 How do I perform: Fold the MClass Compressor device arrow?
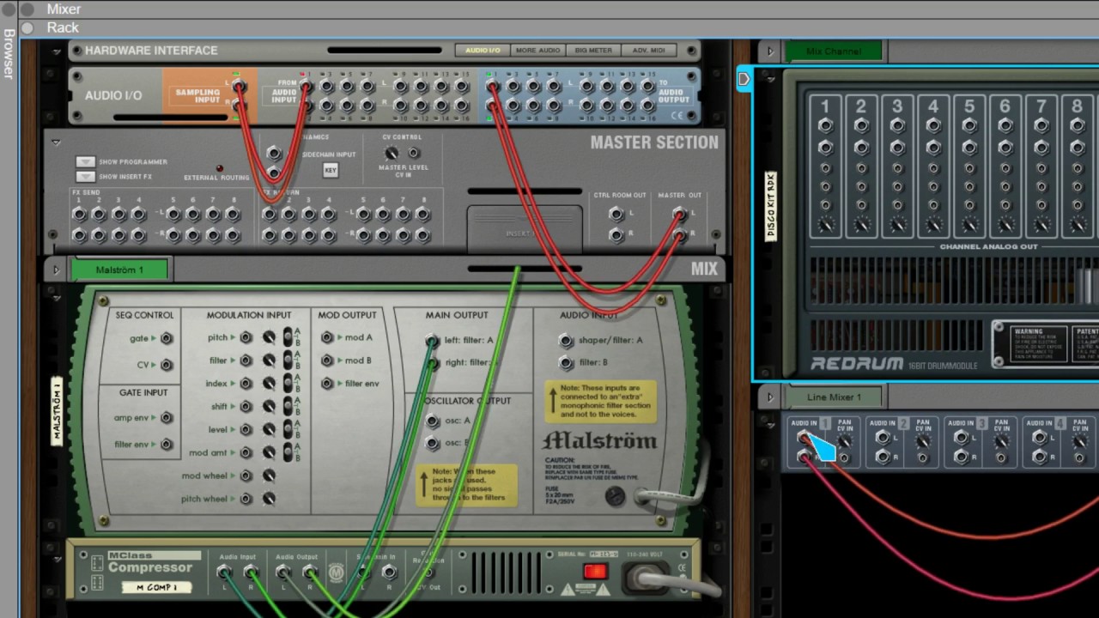(x=57, y=558)
